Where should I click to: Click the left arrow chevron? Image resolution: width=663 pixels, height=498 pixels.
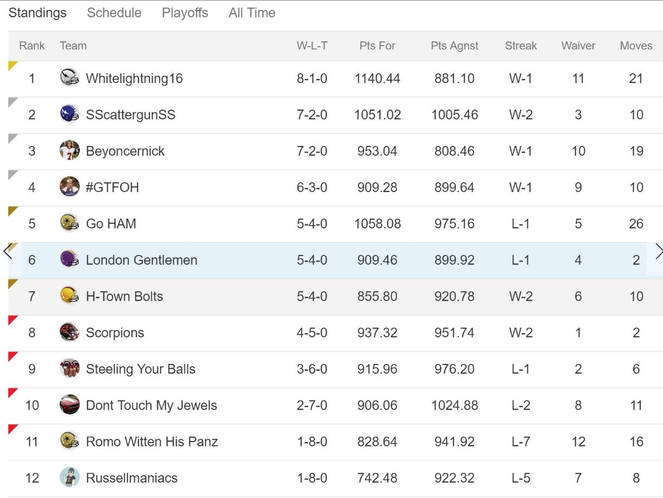click(8, 252)
